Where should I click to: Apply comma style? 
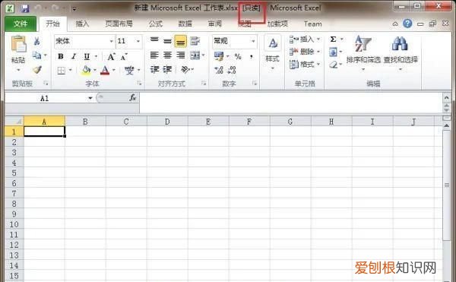coord(252,56)
